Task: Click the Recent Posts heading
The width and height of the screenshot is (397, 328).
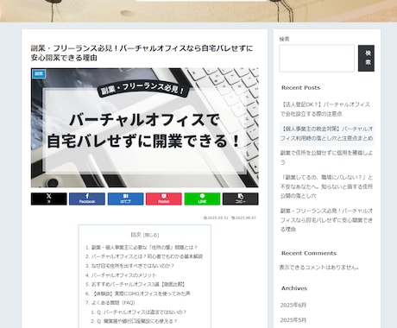Action: tap(300, 88)
